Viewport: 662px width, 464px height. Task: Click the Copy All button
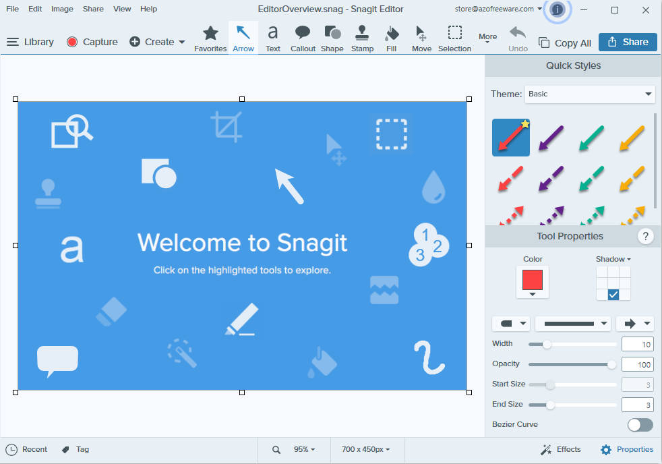[x=565, y=42]
